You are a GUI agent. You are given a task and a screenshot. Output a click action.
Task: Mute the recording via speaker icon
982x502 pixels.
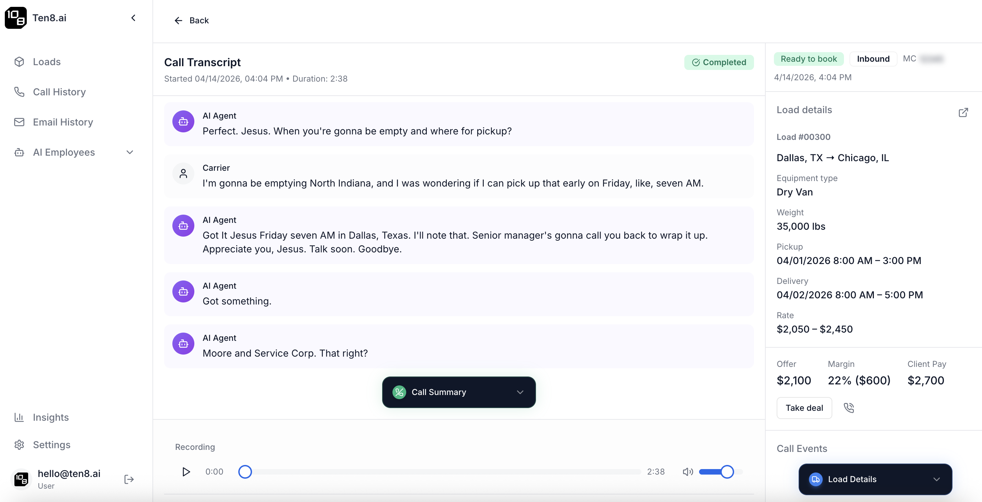687,471
